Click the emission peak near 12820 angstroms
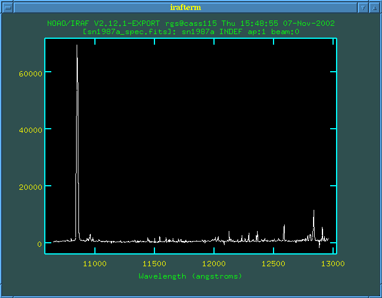The image size is (382, 298). pyautogui.click(x=314, y=212)
